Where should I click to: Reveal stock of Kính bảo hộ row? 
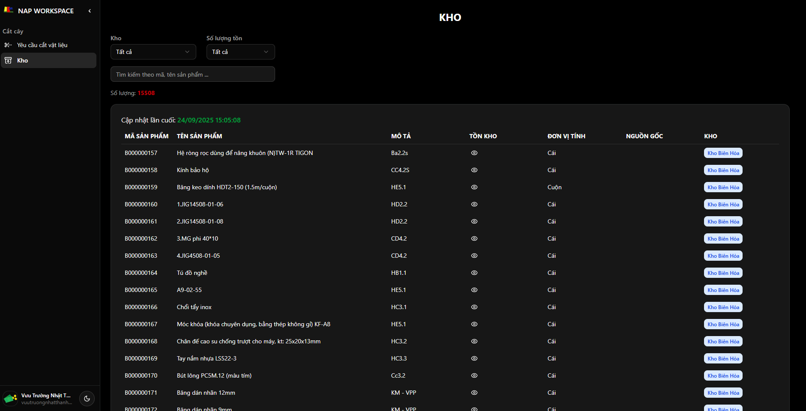(474, 170)
